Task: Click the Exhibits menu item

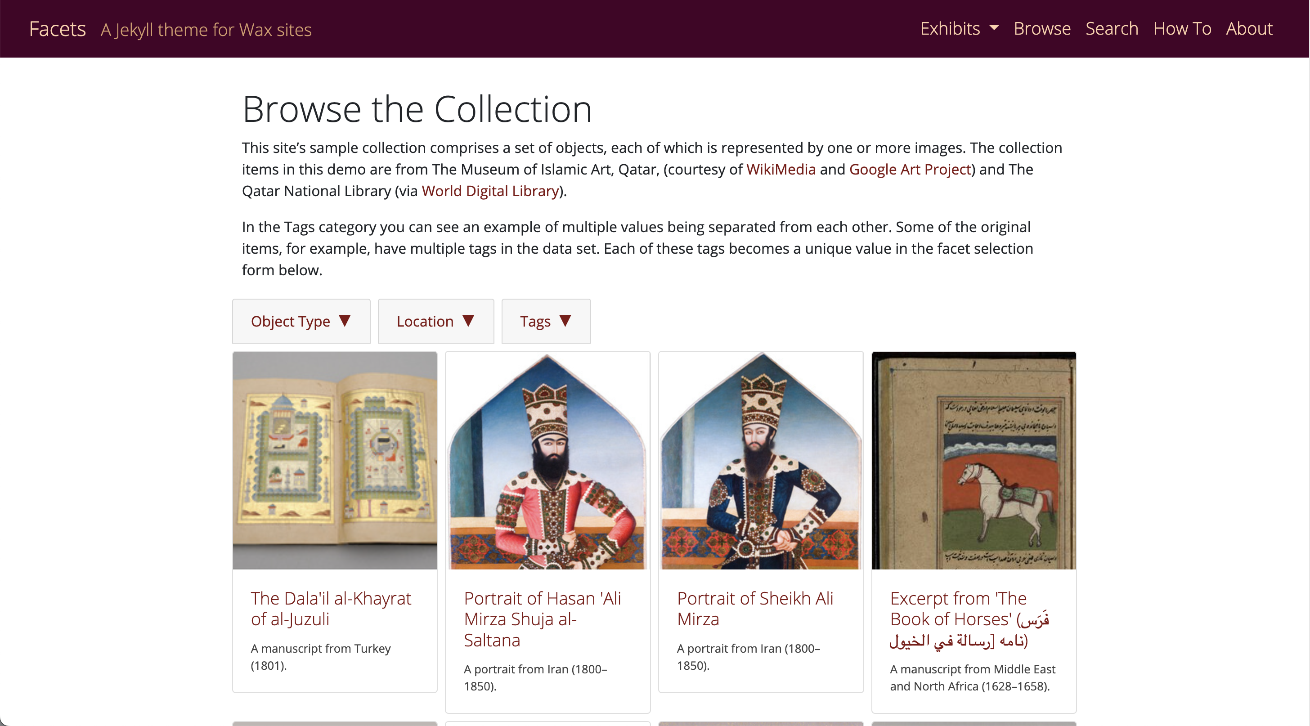Action: [951, 28]
